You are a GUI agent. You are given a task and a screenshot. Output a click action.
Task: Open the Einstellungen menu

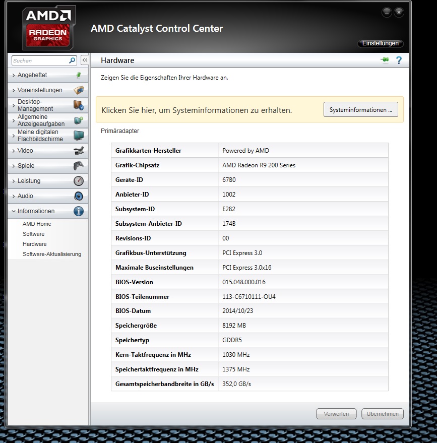click(381, 43)
